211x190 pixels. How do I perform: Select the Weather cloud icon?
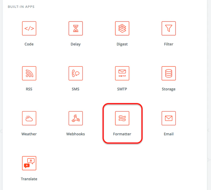click(x=29, y=118)
